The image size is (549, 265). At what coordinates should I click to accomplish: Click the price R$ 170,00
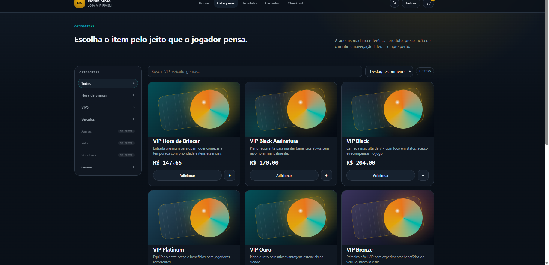point(264,163)
